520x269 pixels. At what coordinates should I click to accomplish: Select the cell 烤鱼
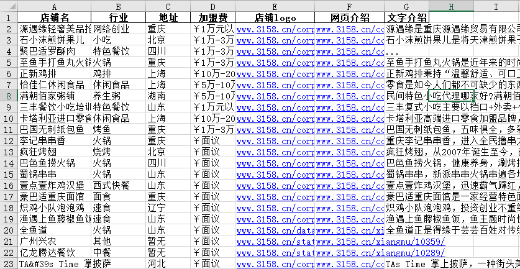(119, 129)
